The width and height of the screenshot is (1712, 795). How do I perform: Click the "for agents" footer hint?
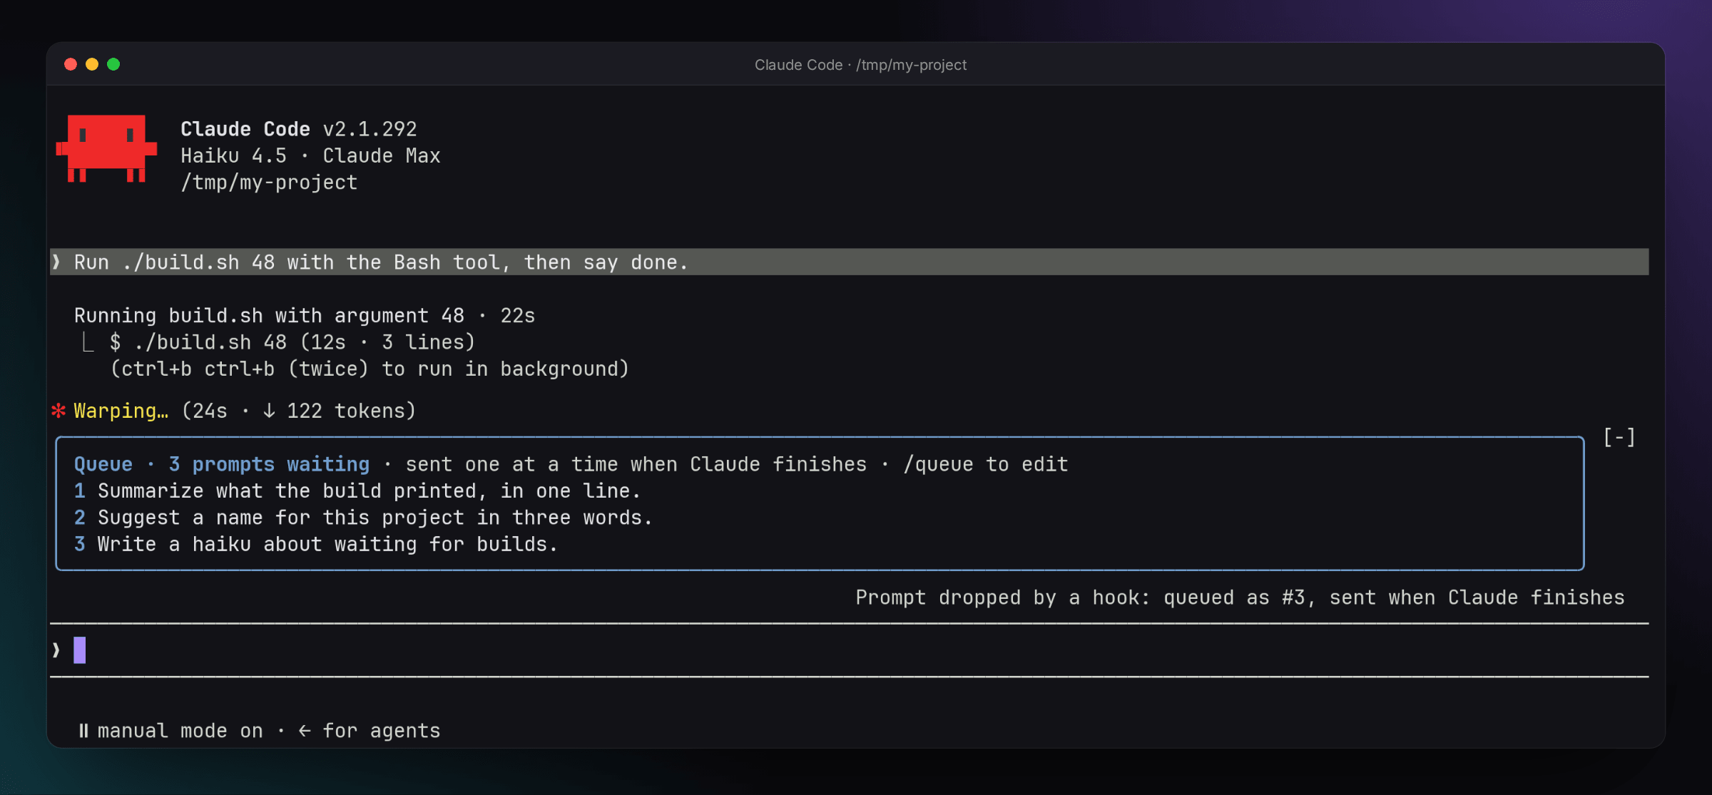381,731
